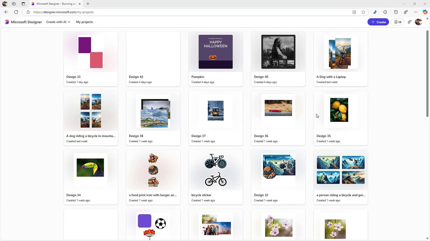Click the Designer extension pen icon in toolbar

375,12
